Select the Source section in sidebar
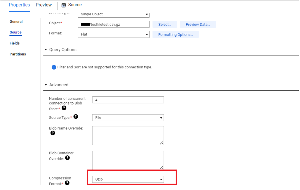This screenshot has width=300, height=190. tap(16, 33)
